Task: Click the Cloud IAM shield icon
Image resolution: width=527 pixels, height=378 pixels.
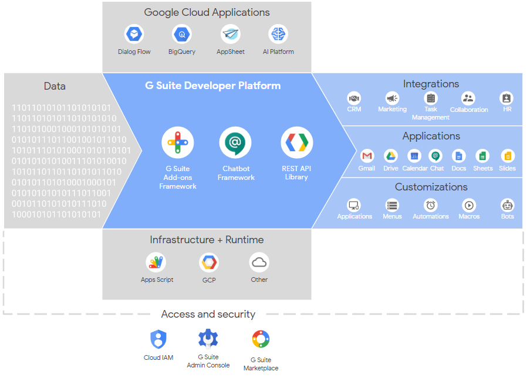Action: coord(158,339)
